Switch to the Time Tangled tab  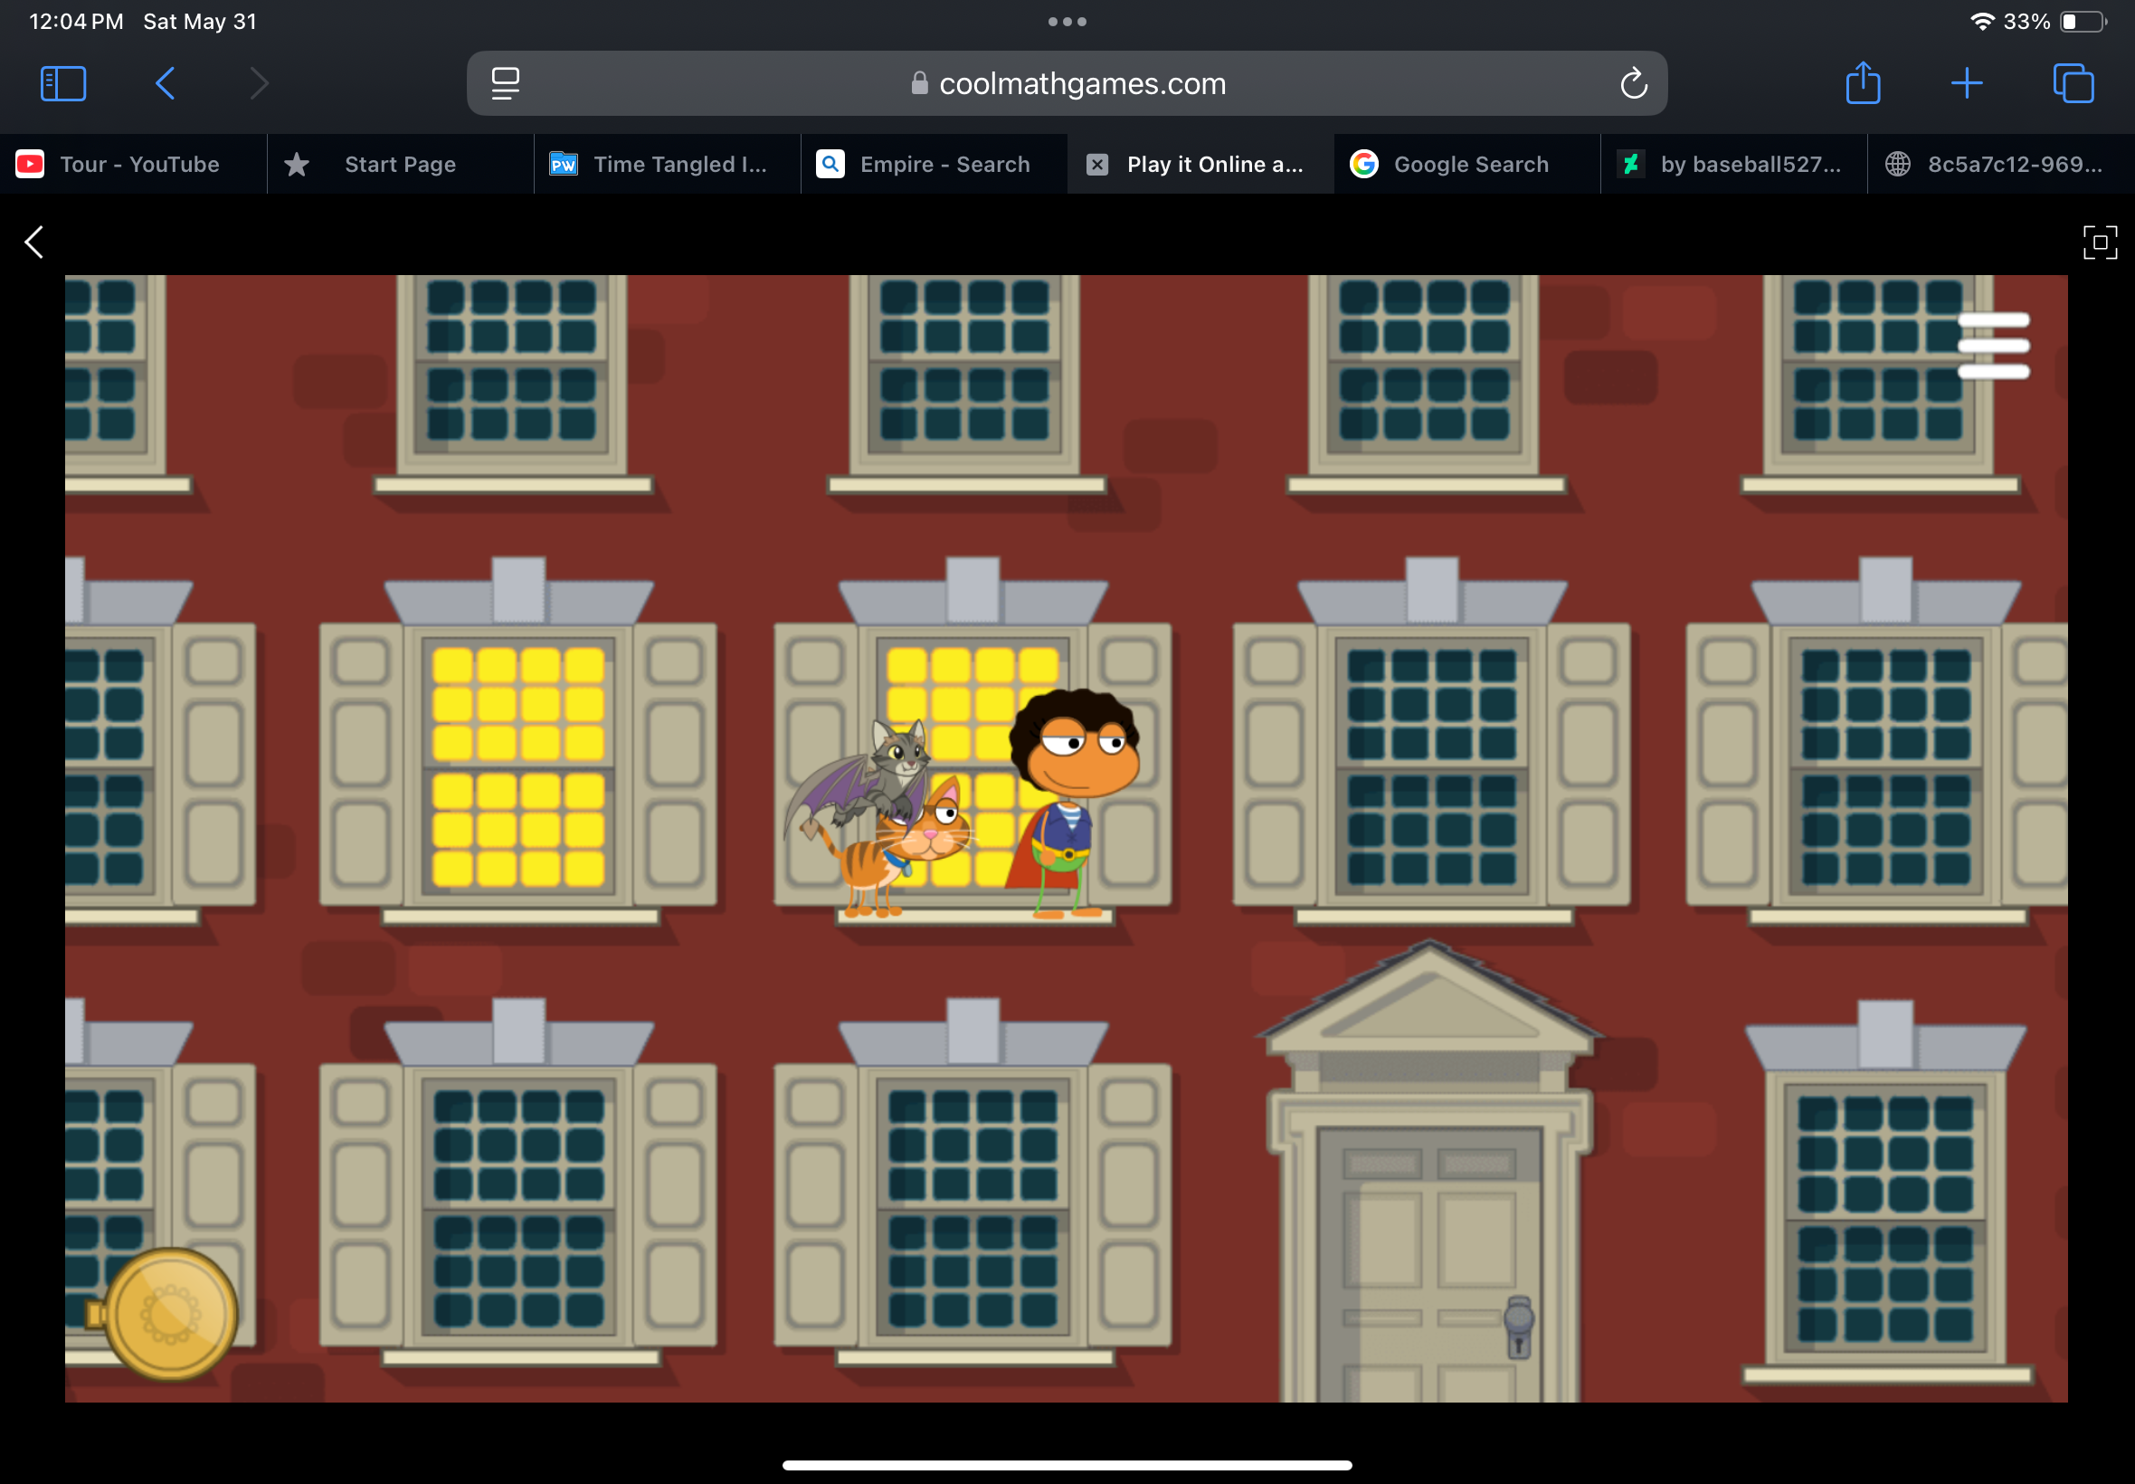point(668,165)
